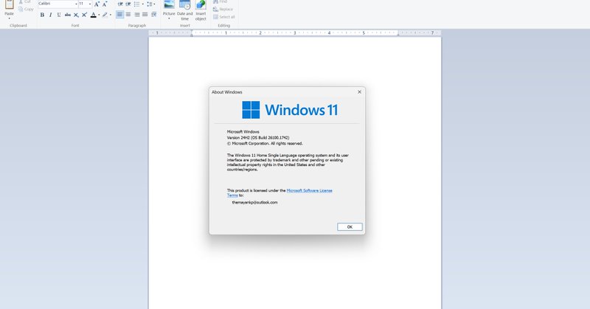The height and width of the screenshot is (309, 590).
Task: Click the Picture insert icon
Action: (169, 5)
